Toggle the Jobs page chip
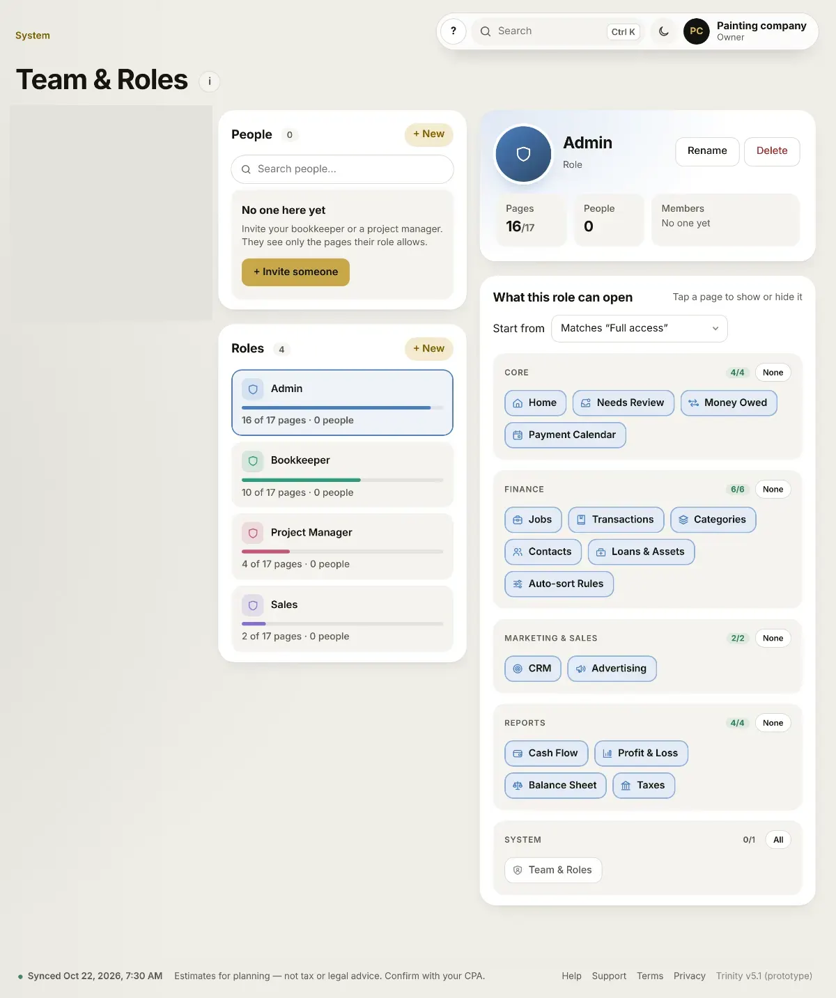Screen dimensions: 836x998 click(533, 520)
